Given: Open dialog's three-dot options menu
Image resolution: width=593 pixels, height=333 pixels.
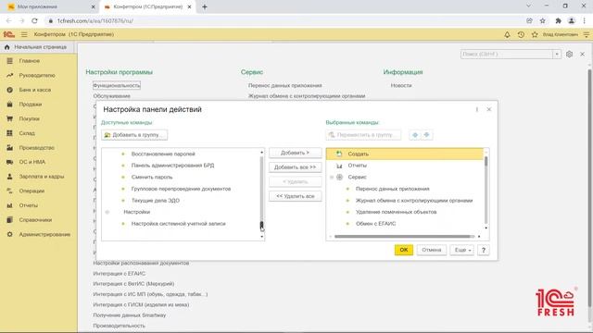Looking at the screenshot, I should pyautogui.click(x=477, y=109).
